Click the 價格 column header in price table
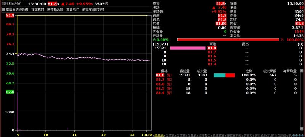305x137 pixels. (x=164, y=71)
